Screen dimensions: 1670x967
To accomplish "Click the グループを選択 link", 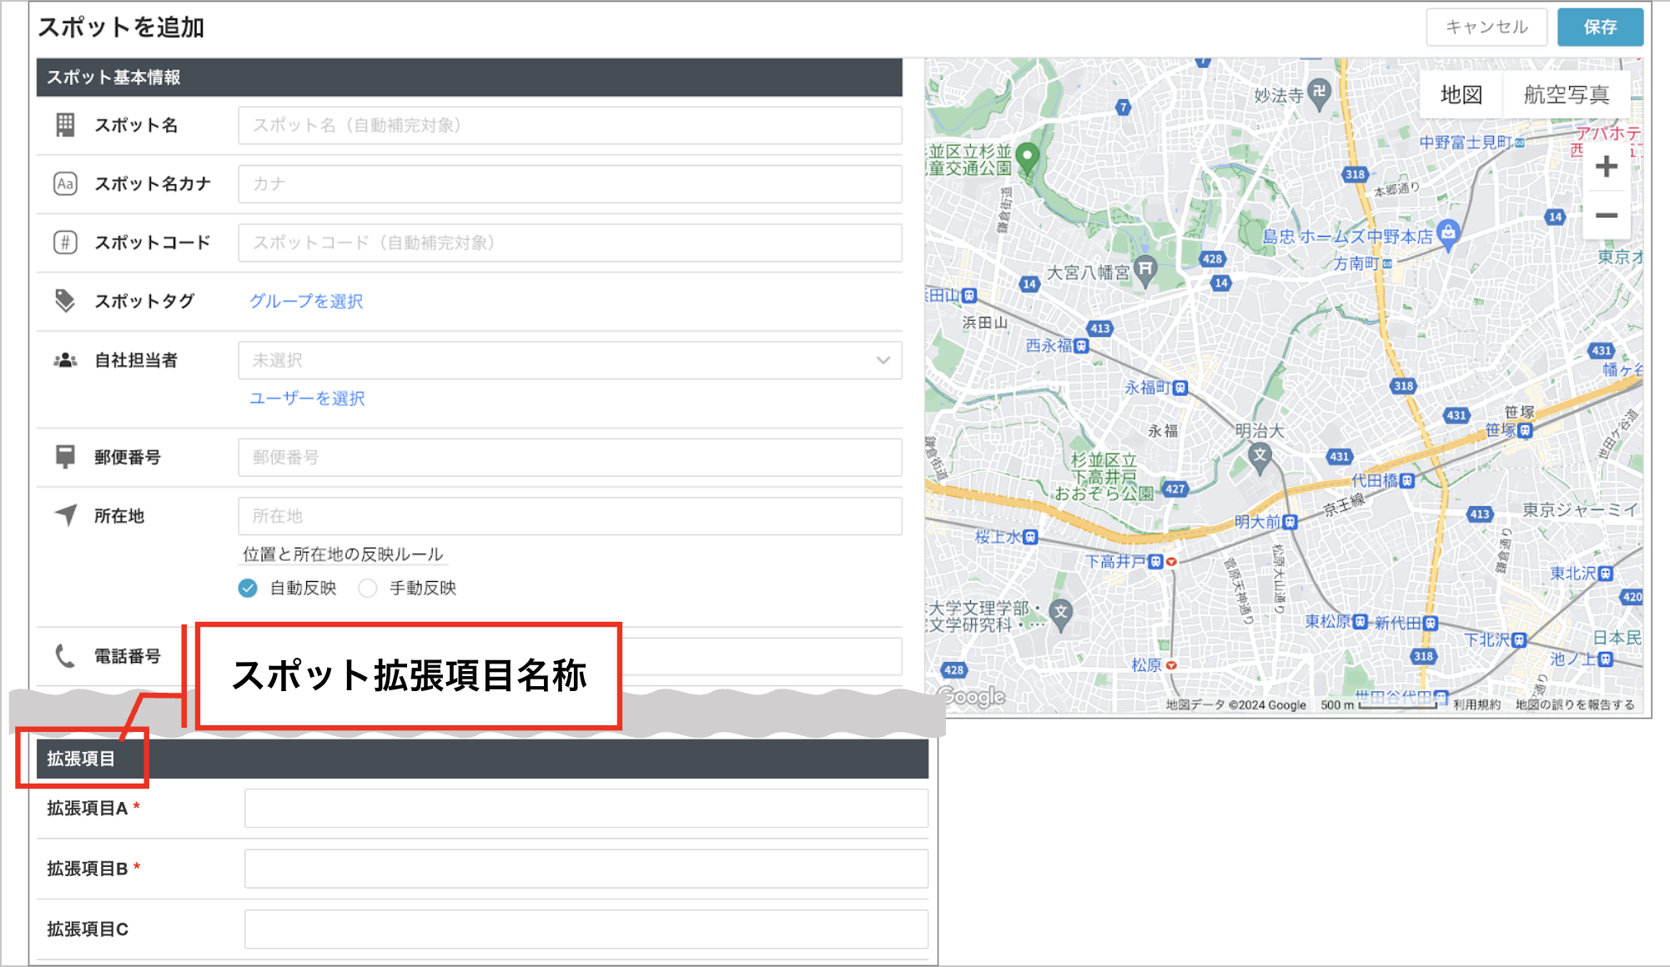I will (x=306, y=301).
